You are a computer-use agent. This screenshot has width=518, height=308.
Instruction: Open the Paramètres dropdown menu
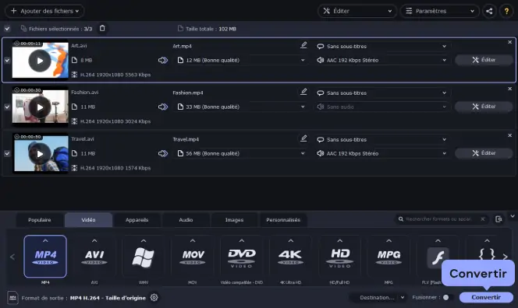click(440, 11)
